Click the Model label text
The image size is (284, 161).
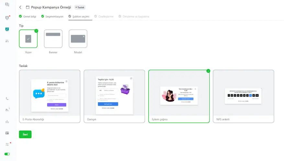tap(78, 52)
